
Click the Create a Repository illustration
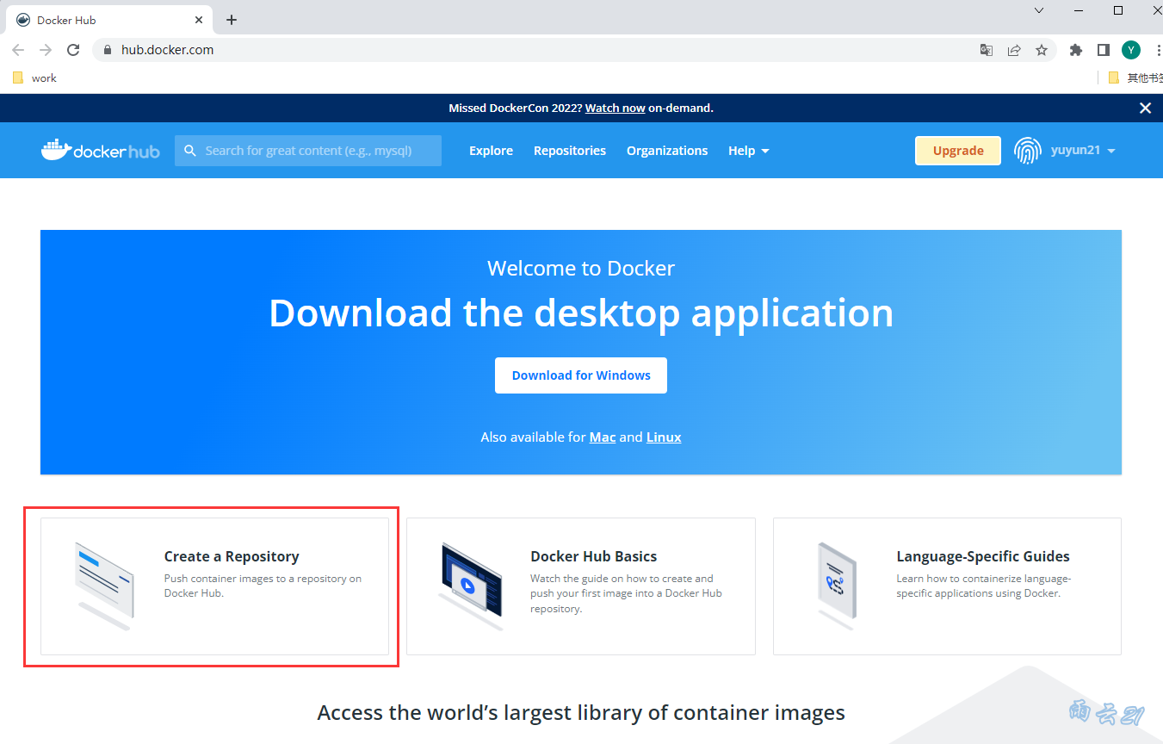(x=104, y=586)
